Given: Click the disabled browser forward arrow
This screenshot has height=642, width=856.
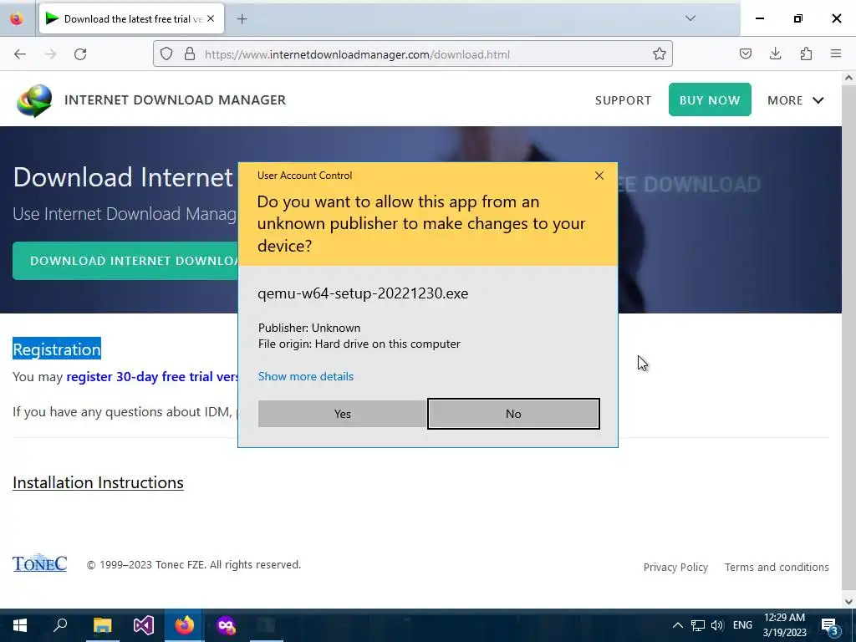Looking at the screenshot, I should tap(50, 54).
